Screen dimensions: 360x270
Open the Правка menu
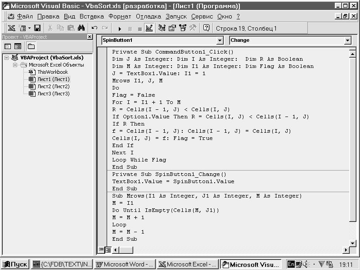(x=48, y=17)
